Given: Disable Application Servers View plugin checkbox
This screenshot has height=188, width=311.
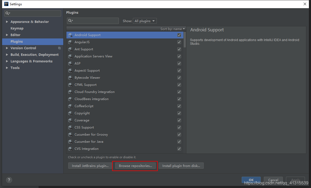Looking at the screenshot, I should click(179, 56).
